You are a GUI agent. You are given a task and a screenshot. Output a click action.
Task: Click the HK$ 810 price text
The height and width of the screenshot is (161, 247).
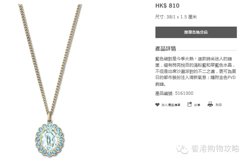[x=167, y=6]
